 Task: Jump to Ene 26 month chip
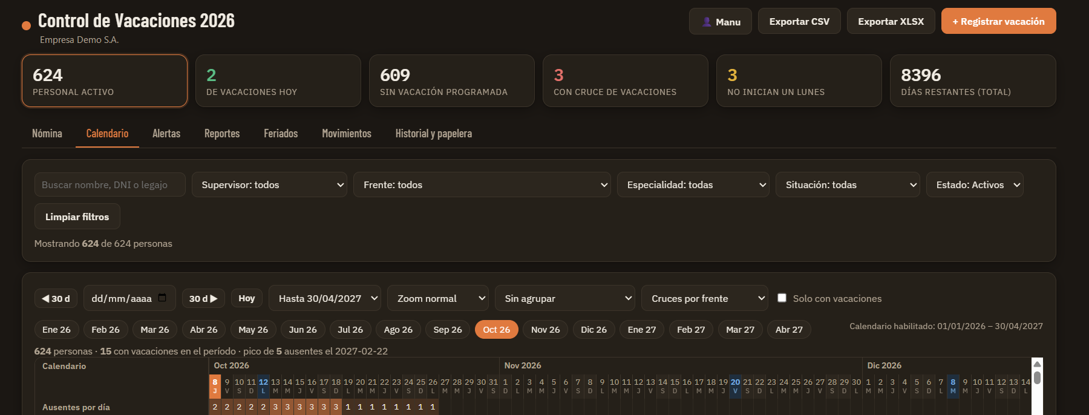coord(56,329)
